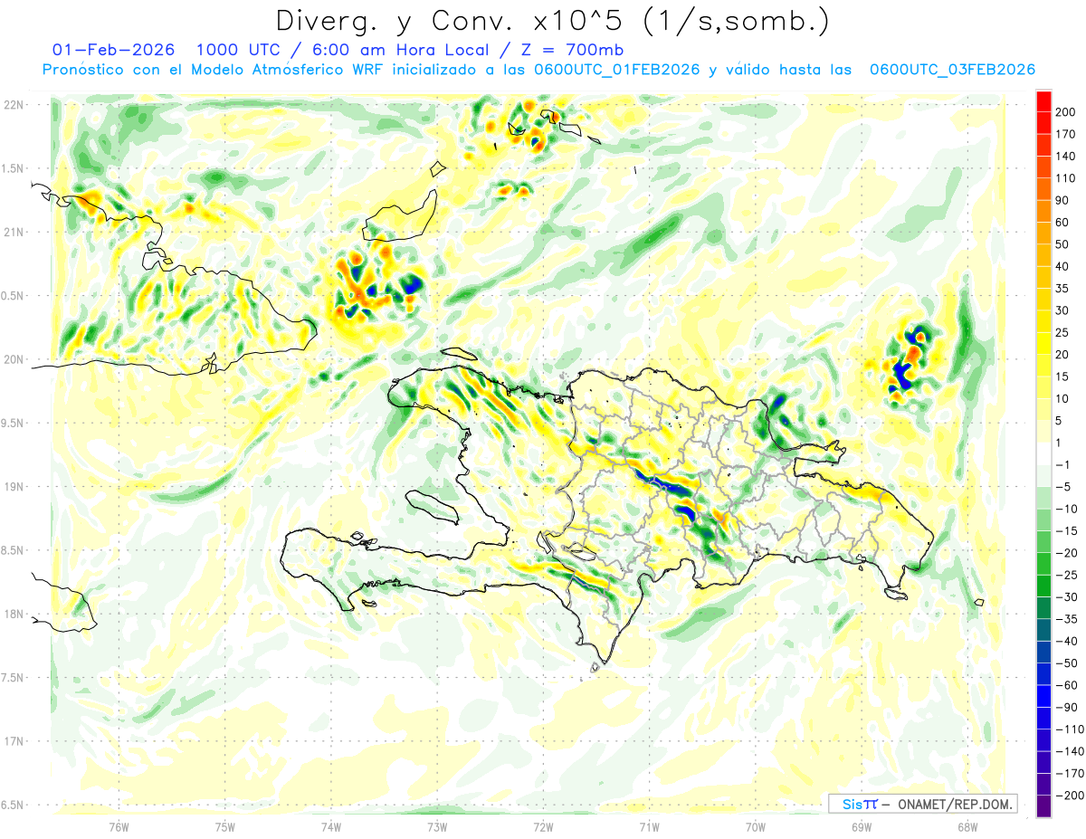1086x839 pixels.
Task: Click the '0.5N' latitude label
Action: (12, 296)
